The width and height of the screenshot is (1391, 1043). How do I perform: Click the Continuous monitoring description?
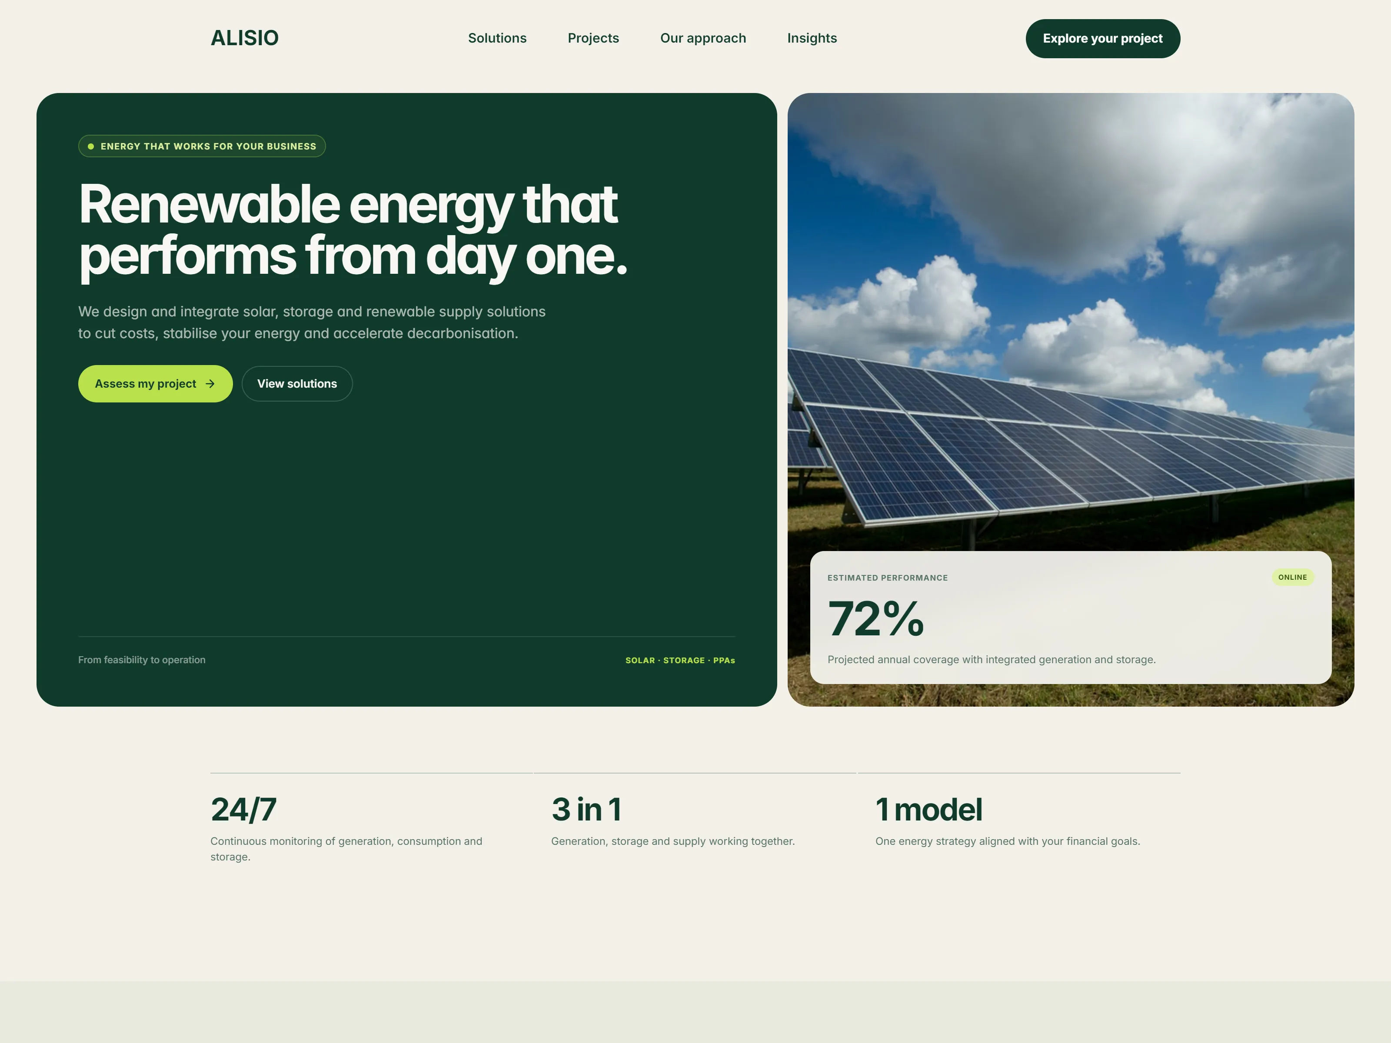pyautogui.click(x=346, y=849)
